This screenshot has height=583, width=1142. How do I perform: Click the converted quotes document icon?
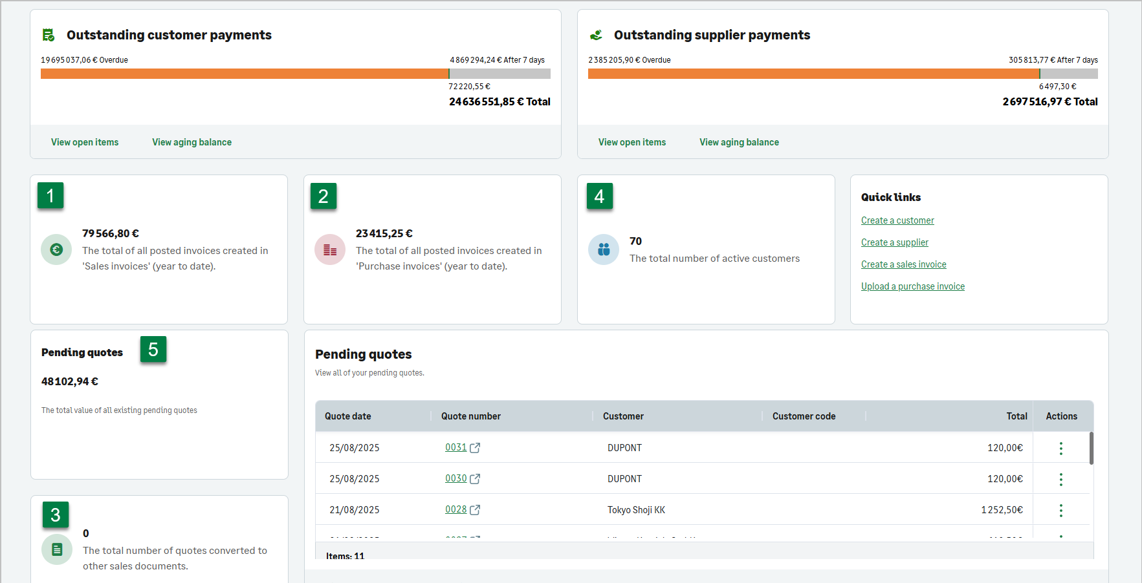tap(57, 549)
